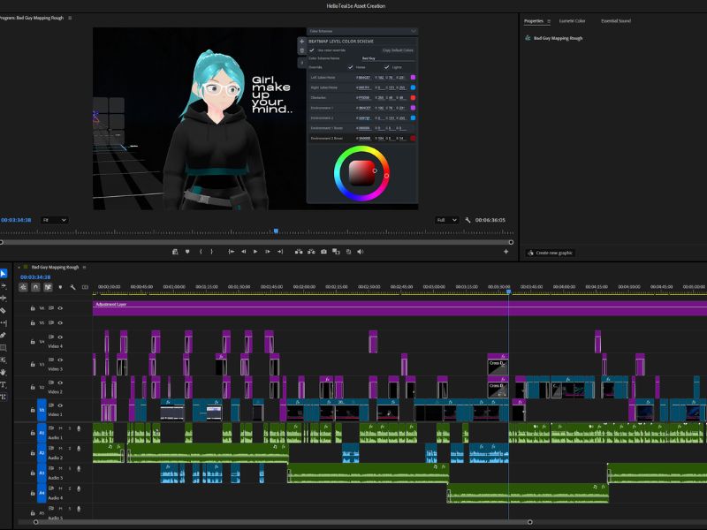
Task: Open the timeline sequence panel menu
Action: [x=84, y=268]
